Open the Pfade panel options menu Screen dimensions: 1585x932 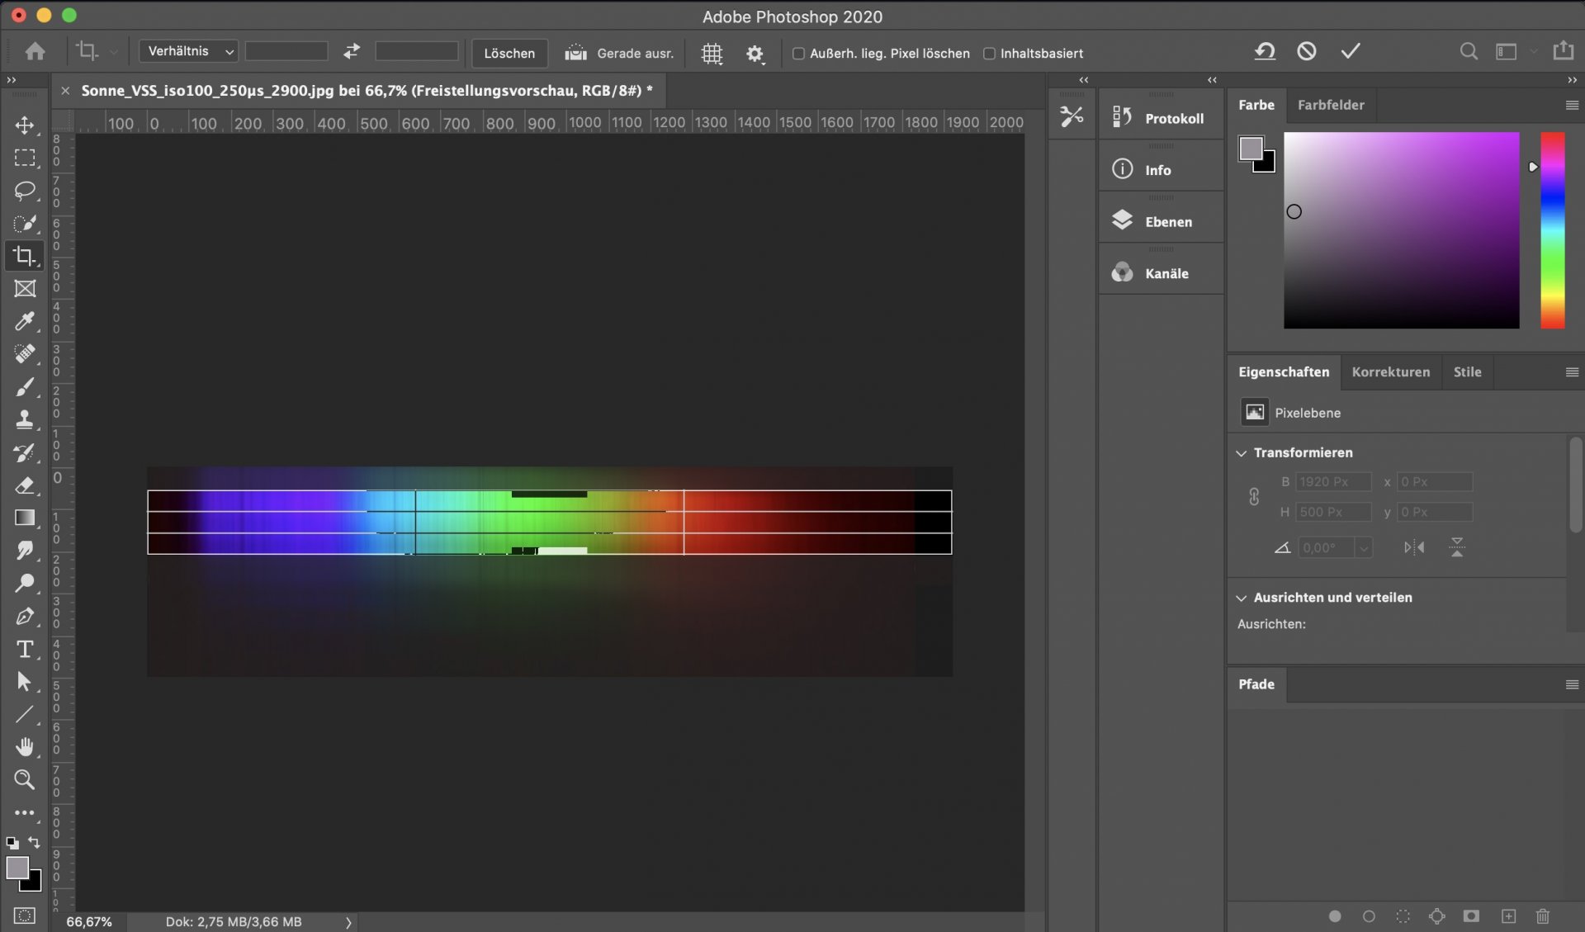pyautogui.click(x=1572, y=684)
